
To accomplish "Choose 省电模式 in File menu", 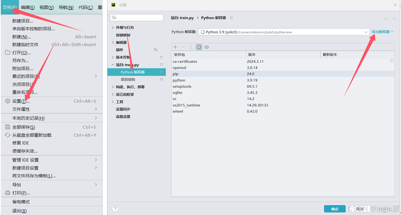I will tap(52, 202).
